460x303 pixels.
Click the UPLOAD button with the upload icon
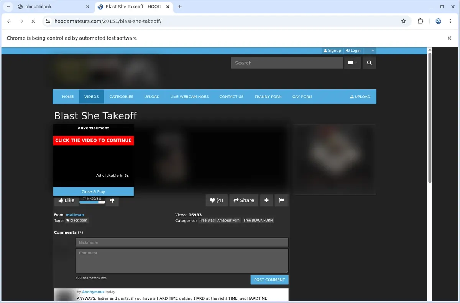tap(360, 97)
